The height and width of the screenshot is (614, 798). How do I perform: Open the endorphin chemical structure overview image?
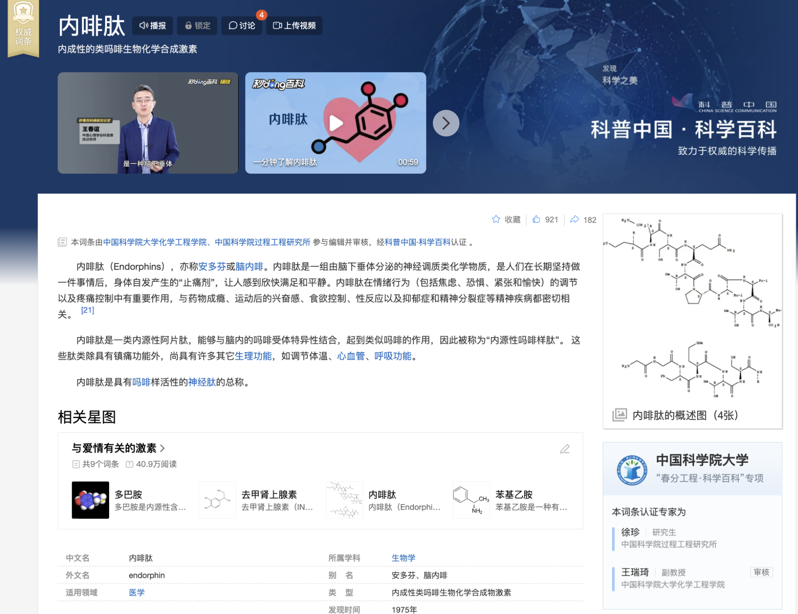point(692,309)
